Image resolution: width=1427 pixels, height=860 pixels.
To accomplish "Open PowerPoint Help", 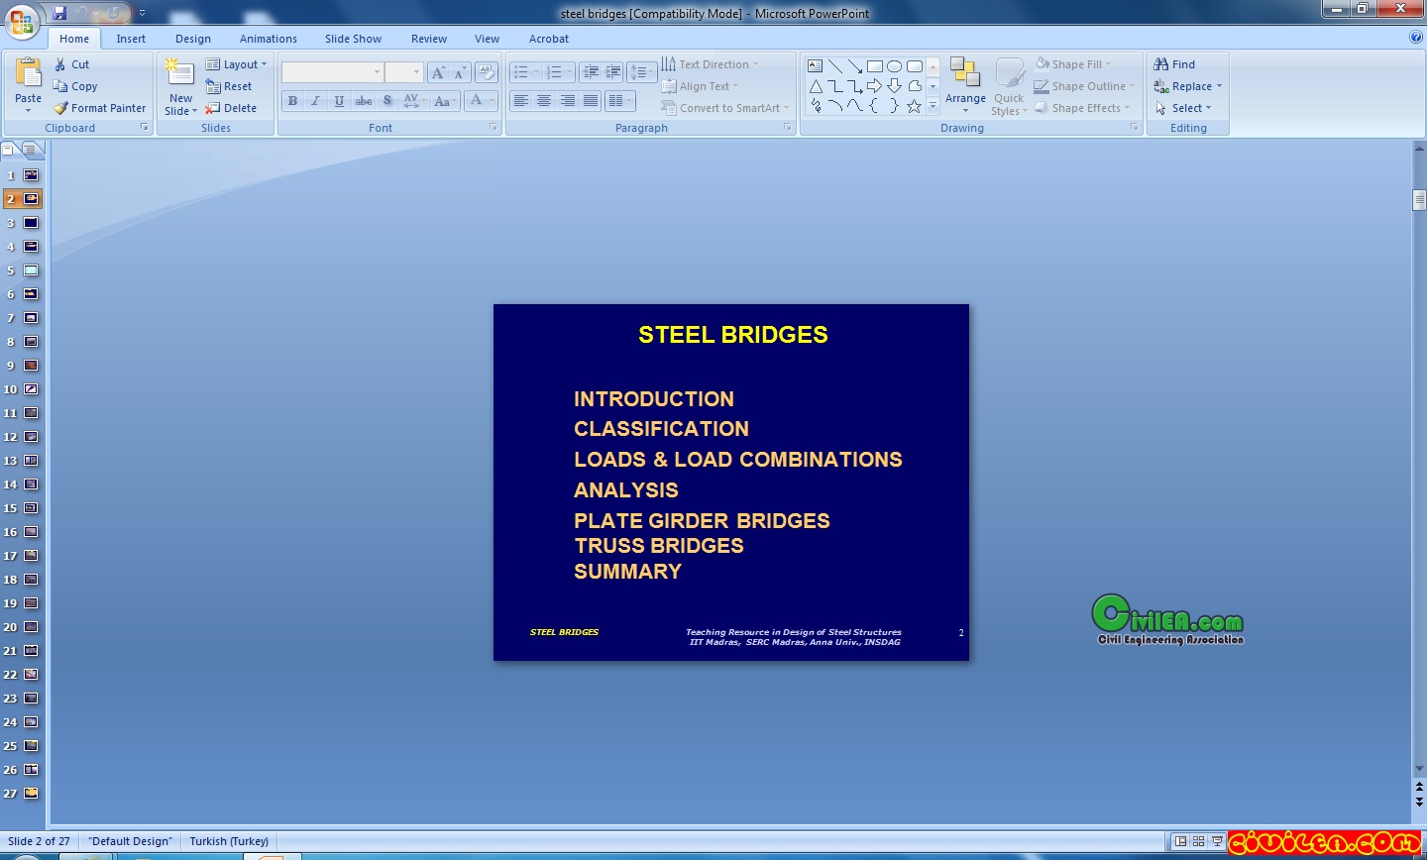I will pos(1416,38).
